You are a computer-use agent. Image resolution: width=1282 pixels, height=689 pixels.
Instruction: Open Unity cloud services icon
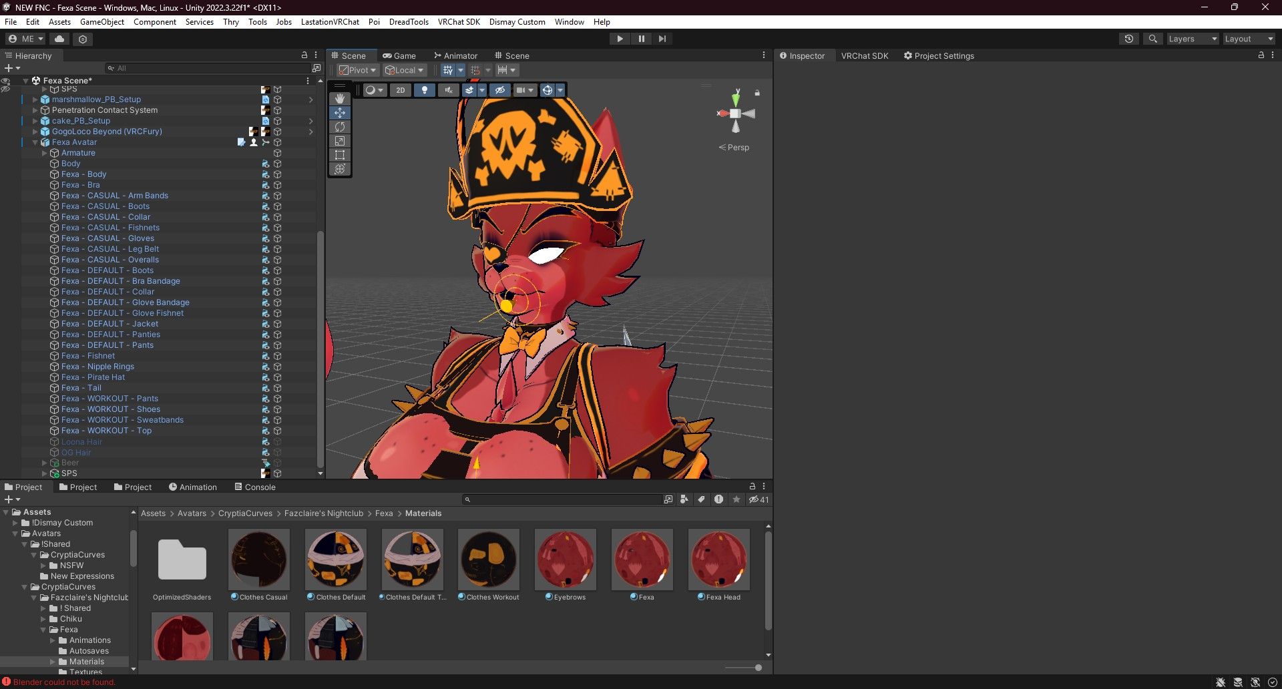[59, 39]
